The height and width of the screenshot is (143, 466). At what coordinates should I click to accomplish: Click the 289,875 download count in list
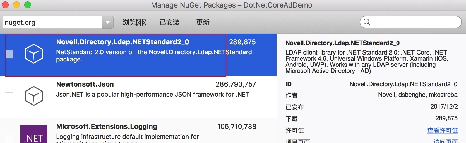coord(242,42)
